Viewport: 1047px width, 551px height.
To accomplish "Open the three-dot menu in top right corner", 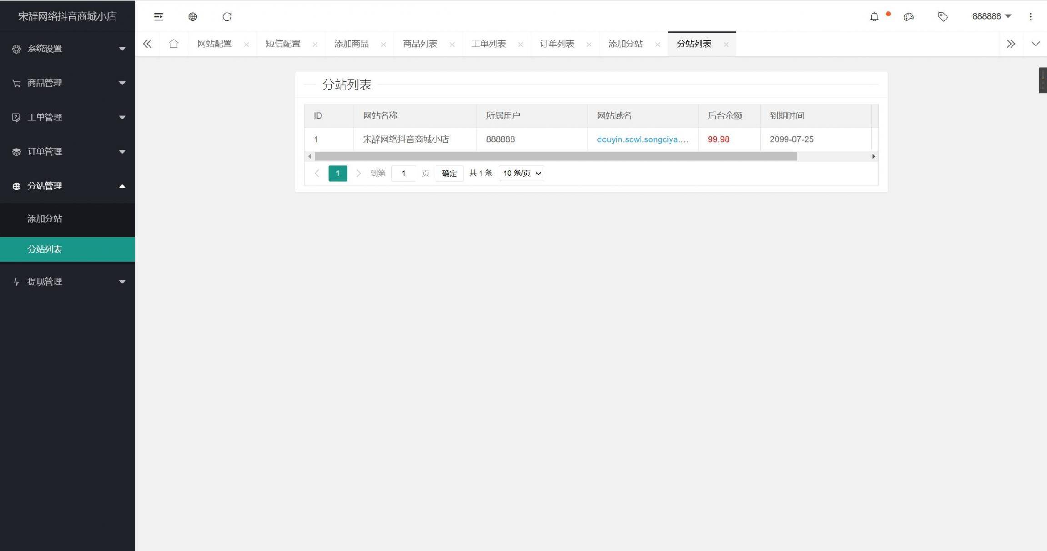I will pyautogui.click(x=1030, y=16).
